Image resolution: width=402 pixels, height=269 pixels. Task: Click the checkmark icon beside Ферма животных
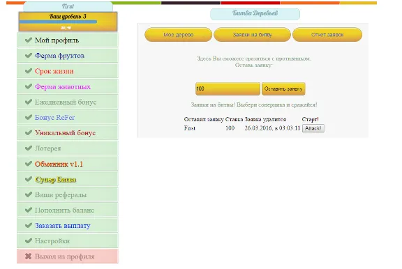click(29, 86)
